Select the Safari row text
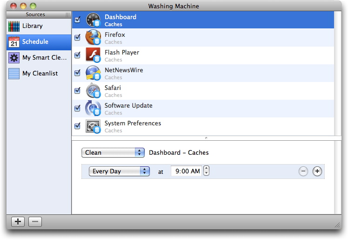The width and height of the screenshot is (348, 240). (x=113, y=91)
